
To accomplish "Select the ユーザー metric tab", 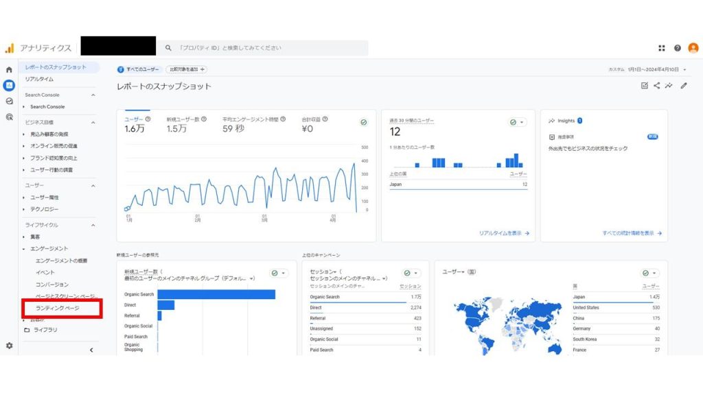I will 137,124.
